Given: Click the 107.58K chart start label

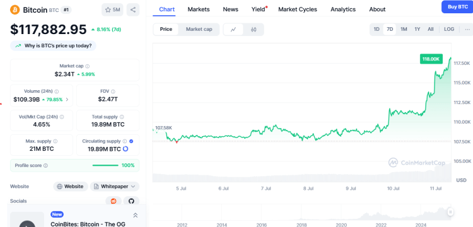Looking at the screenshot, I should coord(163,128).
